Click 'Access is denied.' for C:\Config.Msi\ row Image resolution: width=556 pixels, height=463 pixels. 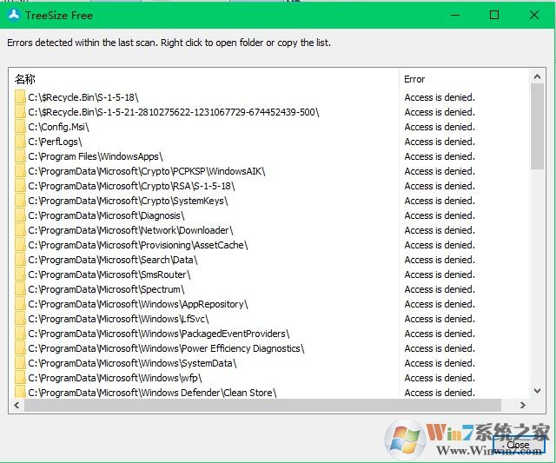pos(440,127)
